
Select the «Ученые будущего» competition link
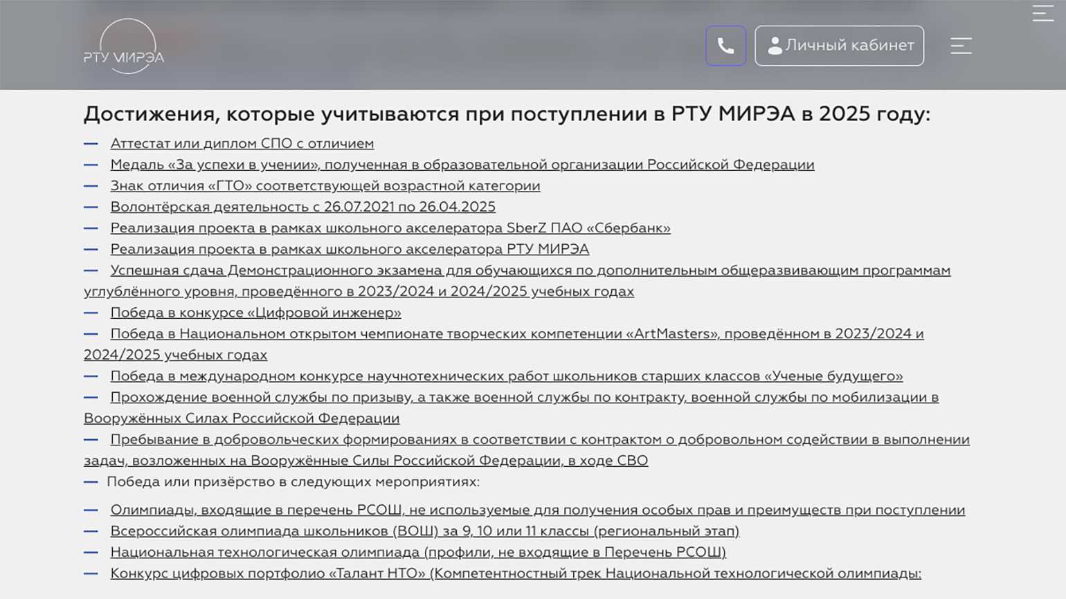[x=506, y=376]
